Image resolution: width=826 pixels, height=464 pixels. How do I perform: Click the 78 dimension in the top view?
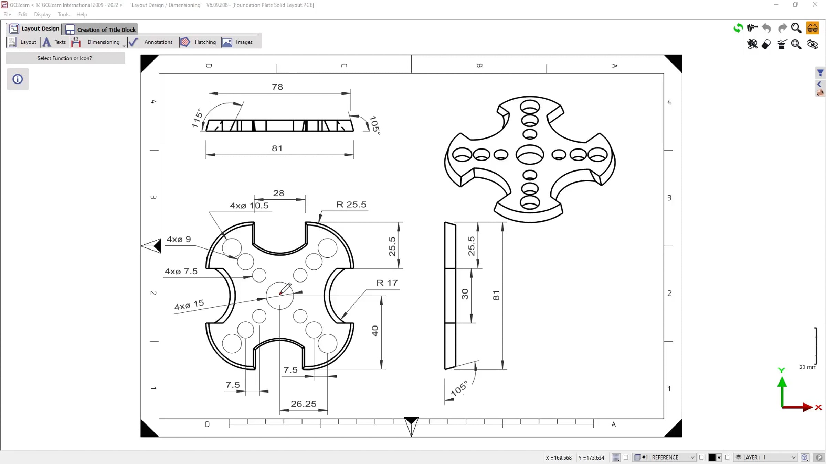coord(277,87)
